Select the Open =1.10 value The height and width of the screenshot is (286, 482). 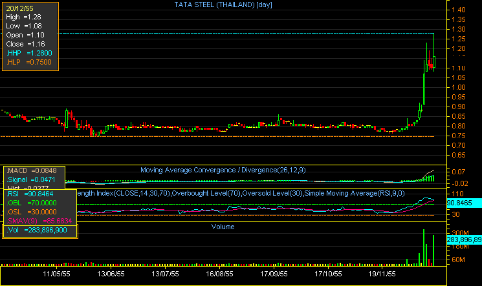pyautogui.click(x=25, y=35)
